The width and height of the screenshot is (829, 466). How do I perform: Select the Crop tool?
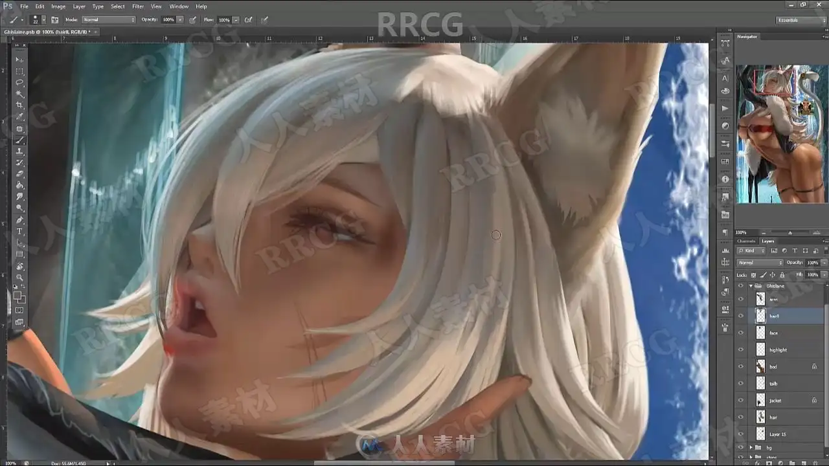pos(19,105)
